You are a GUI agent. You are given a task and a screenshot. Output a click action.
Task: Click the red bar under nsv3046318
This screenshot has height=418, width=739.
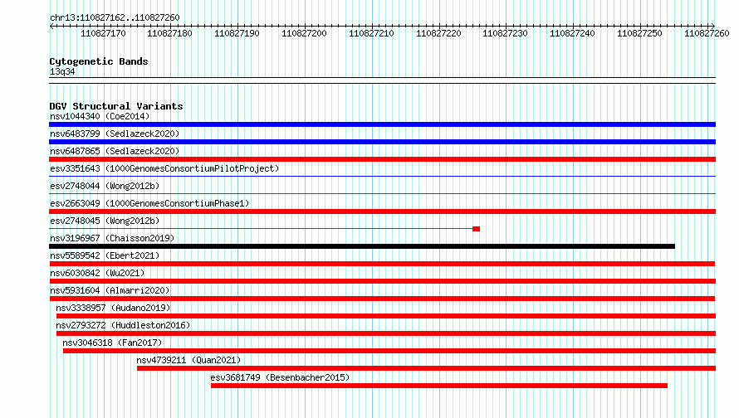[389, 351]
